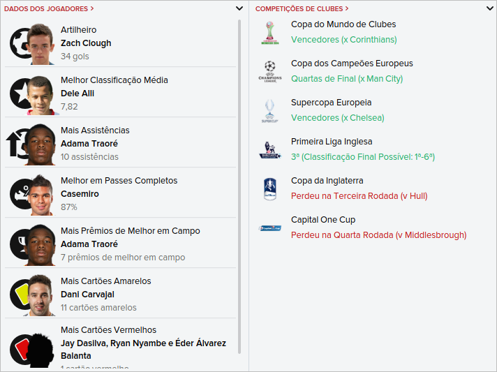Open Dele Alli's player profile
The image size is (497, 372).
click(x=77, y=94)
